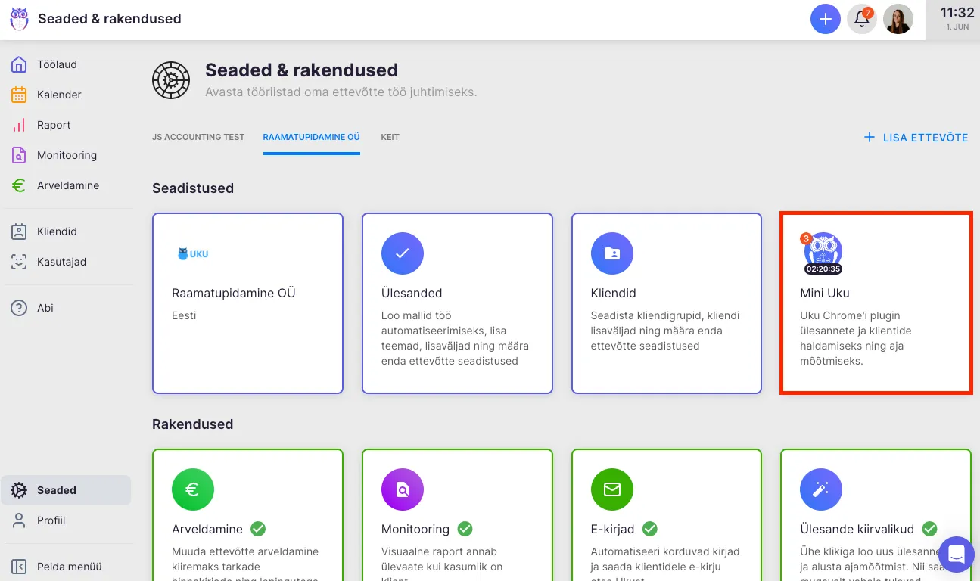The height and width of the screenshot is (581, 980).
Task: Click the Arveldamine euro icon
Action: click(x=193, y=489)
